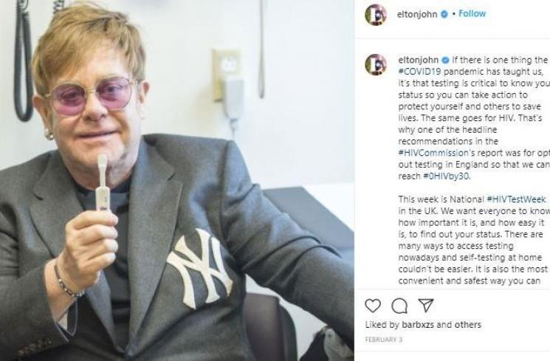Show the 'others' who liked the post
550x361 pixels.
coord(467,324)
